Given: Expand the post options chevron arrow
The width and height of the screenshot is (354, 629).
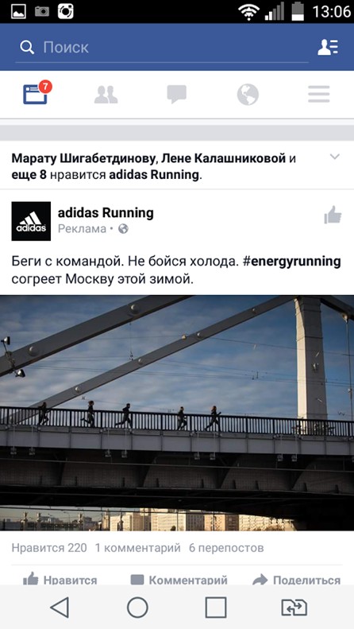Looking at the screenshot, I should [334, 157].
